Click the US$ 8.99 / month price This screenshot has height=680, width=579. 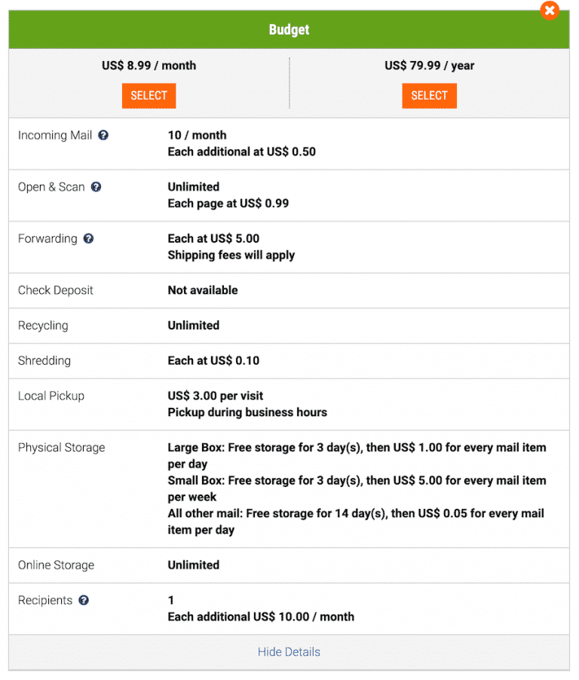[x=149, y=66]
